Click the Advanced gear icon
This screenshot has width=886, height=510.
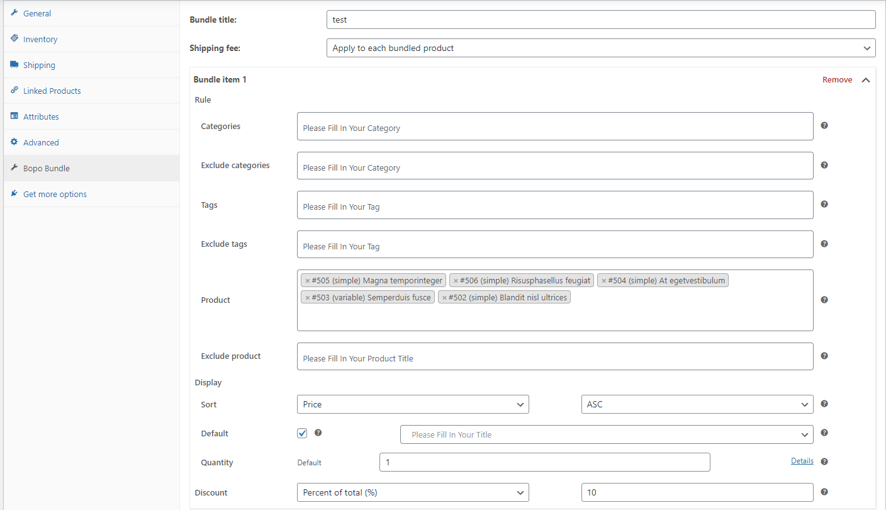coord(14,142)
